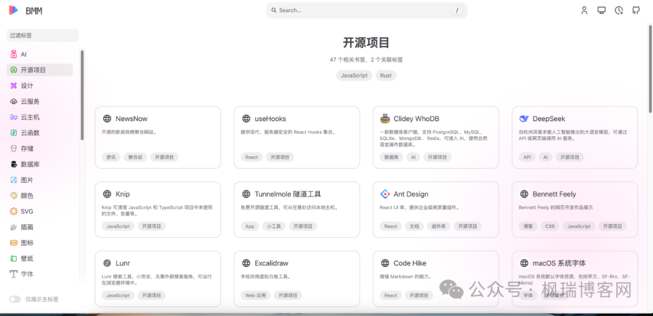The image size is (653, 316).
Task: Select the 字体 sidebar label
Action: [x=27, y=274]
